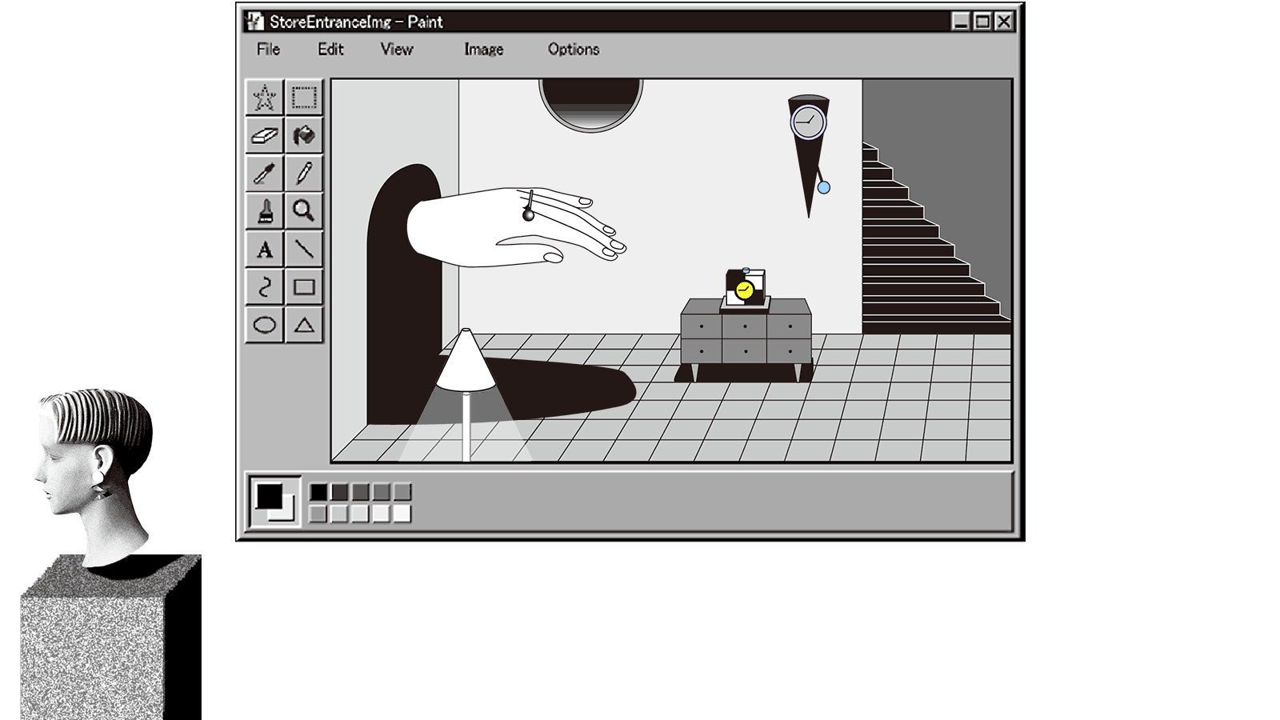
Task: Maximize the Paint window
Action: click(x=982, y=22)
